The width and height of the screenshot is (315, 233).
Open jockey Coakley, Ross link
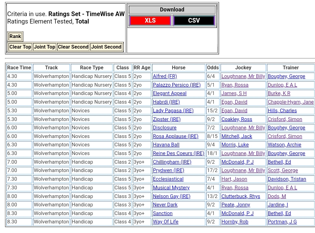coord(237,119)
